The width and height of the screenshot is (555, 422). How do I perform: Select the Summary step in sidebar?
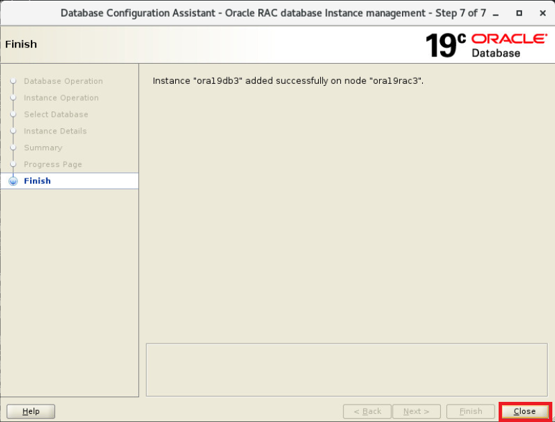[43, 148]
